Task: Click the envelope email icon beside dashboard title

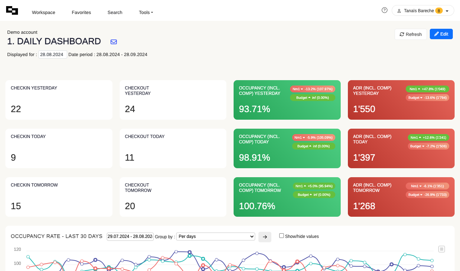Action: 114,42
